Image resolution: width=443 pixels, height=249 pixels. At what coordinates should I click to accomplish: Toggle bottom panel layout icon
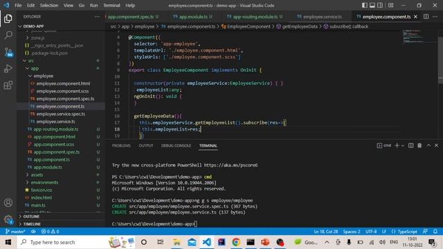pyautogui.click(x=372, y=5)
